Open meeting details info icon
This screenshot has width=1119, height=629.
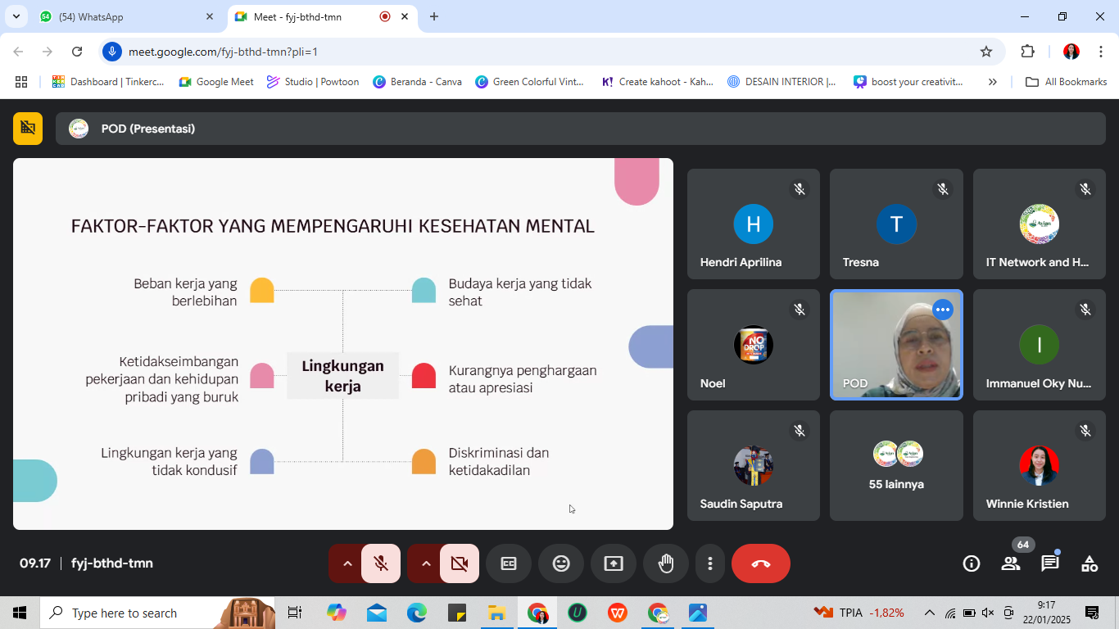[972, 563]
